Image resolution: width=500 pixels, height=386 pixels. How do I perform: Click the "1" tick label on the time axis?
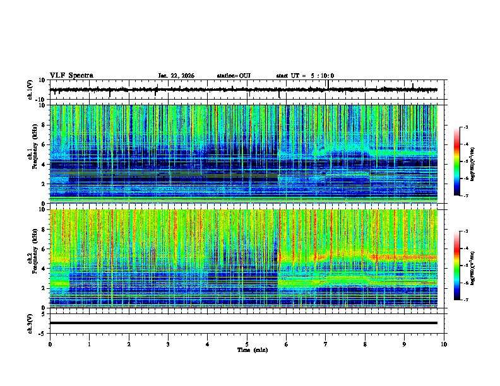pyautogui.click(x=89, y=344)
